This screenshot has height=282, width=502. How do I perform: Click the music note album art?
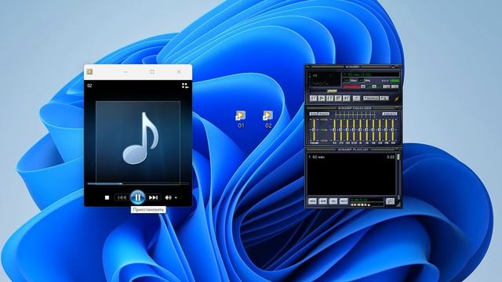coord(138,142)
